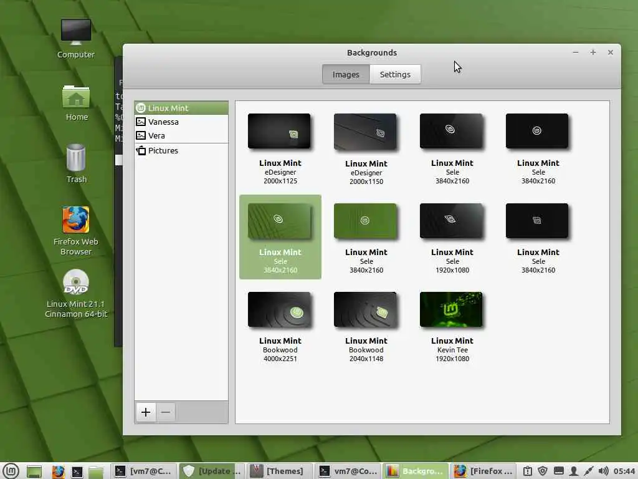638x479 pixels.
Task: Remove folder with the minus button
Action: (x=166, y=412)
